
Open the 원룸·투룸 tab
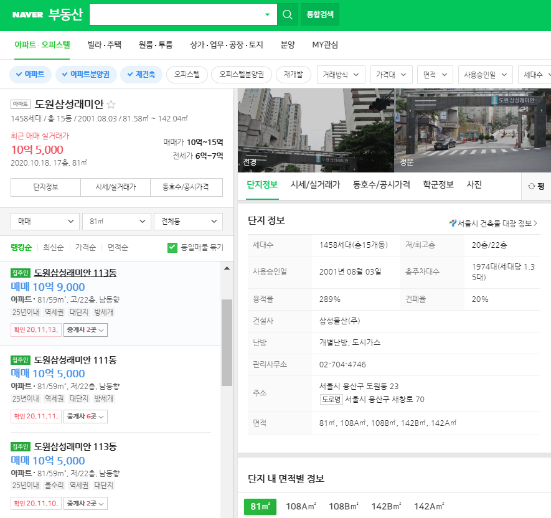156,45
